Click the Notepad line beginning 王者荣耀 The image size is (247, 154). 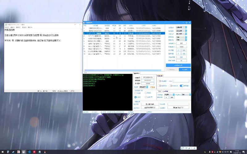point(31,35)
